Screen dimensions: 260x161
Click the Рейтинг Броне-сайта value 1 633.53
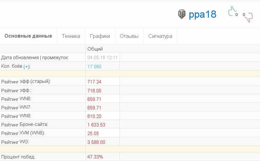[96, 125]
